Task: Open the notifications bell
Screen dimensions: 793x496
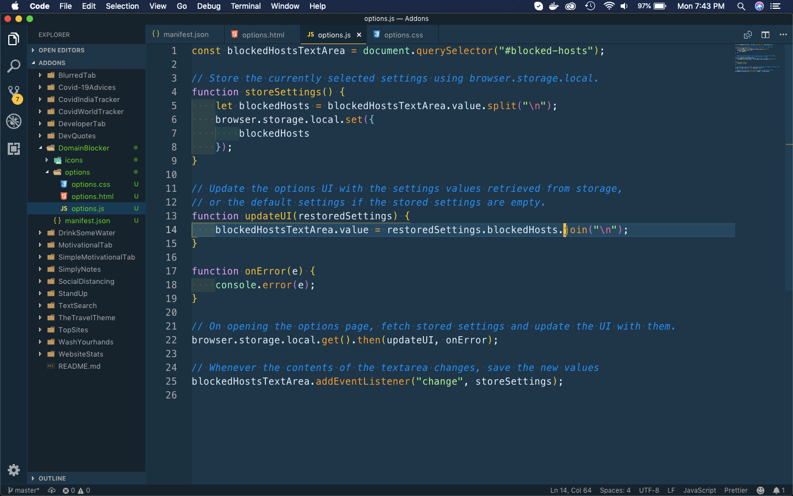Action: [x=779, y=490]
